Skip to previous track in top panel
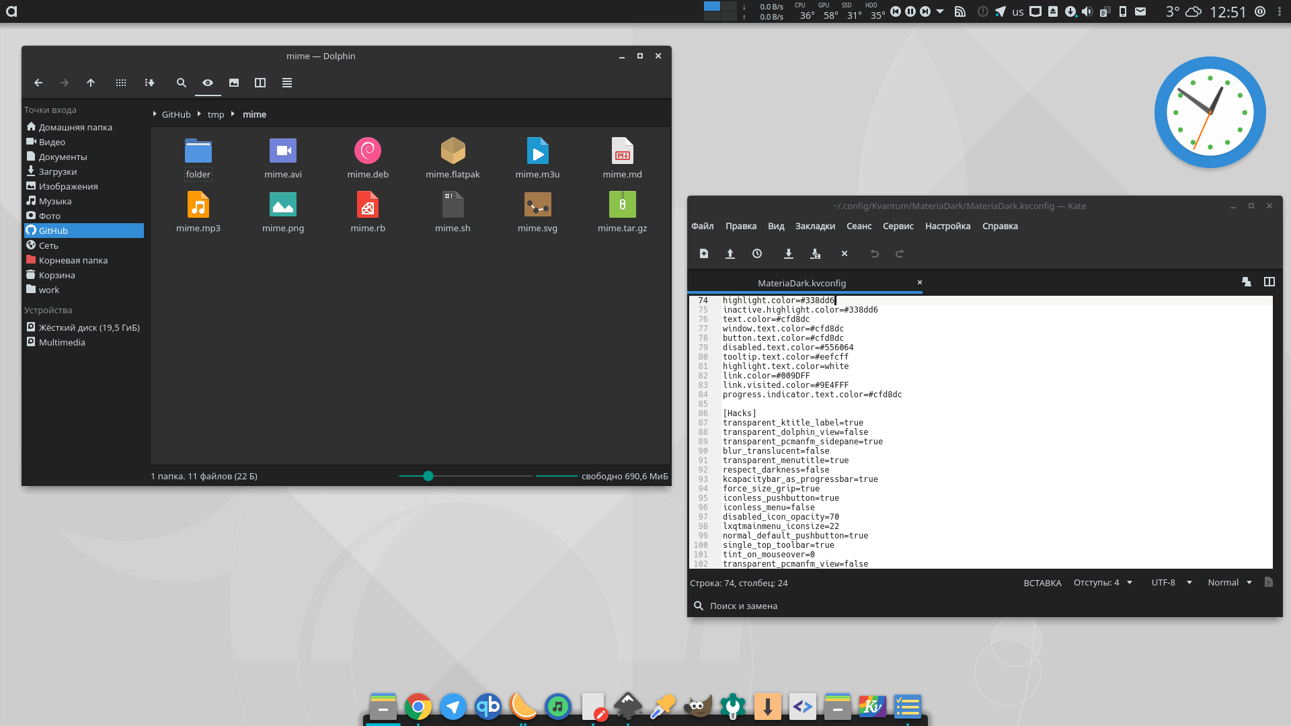 [x=896, y=11]
